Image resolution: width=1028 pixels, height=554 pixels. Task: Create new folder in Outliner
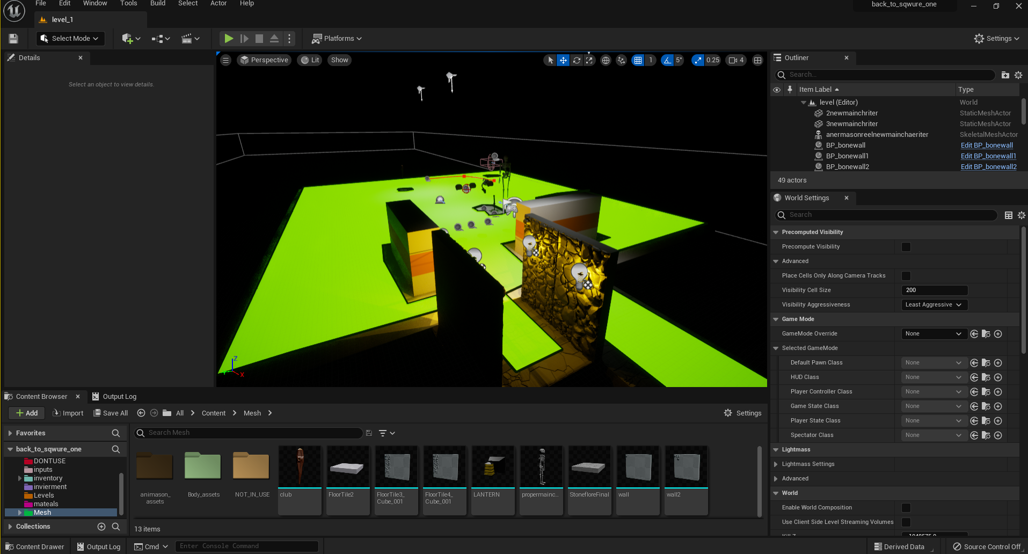[1005, 75]
